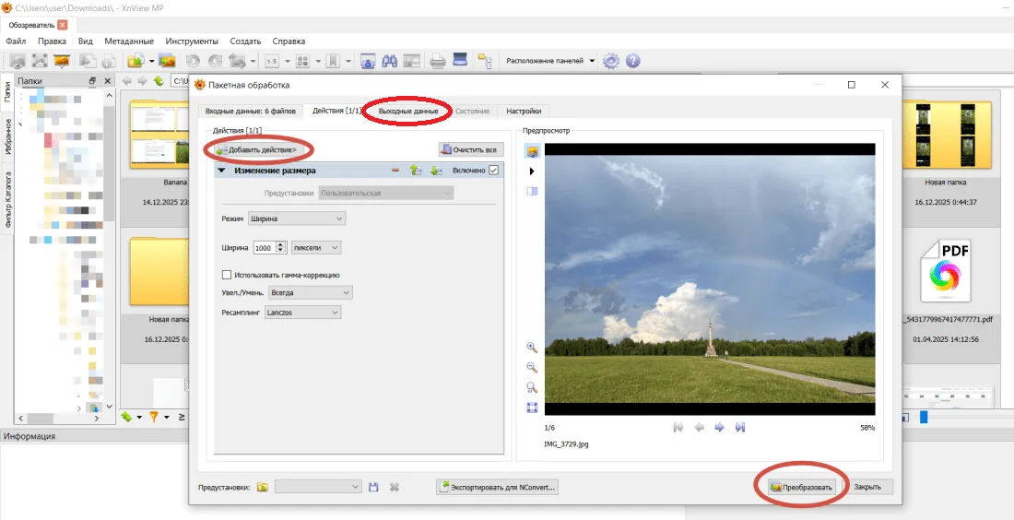Viewport: 1014px width, 520px height.
Task: Move the resize action up with the arrow icon
Action: pos(416,171)
